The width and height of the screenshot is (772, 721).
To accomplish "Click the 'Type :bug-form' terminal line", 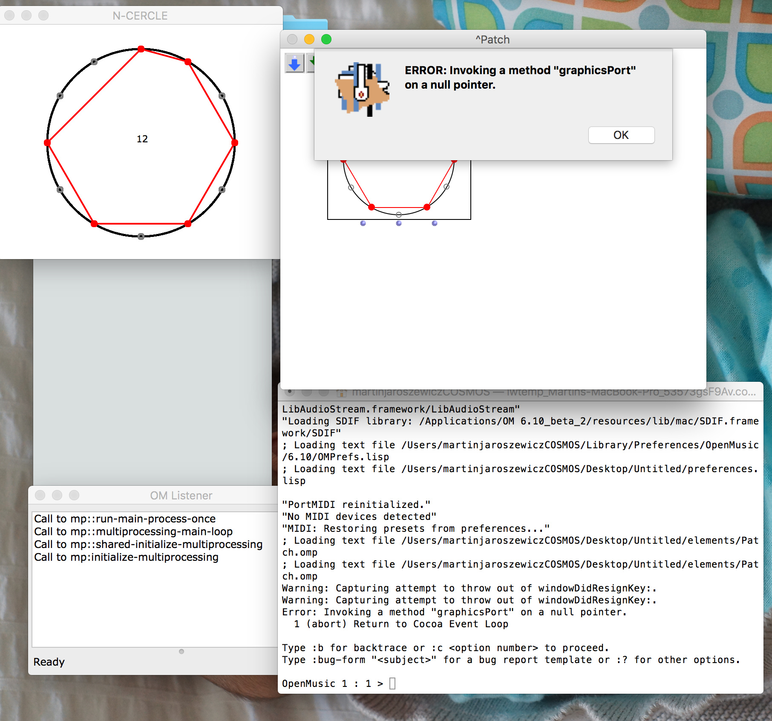I will [511, 660].
